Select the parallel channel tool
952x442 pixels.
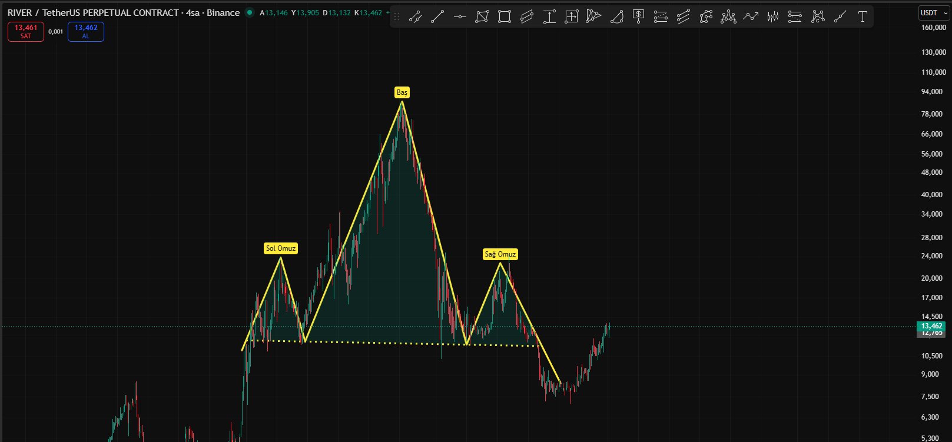[527, 17]
